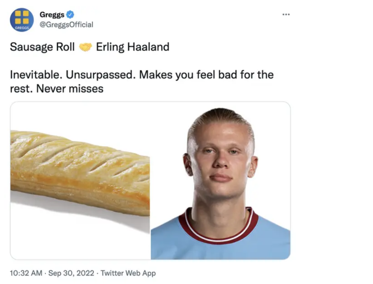
Task: Open the sausage roll photo
Action: tap(81, 180)
